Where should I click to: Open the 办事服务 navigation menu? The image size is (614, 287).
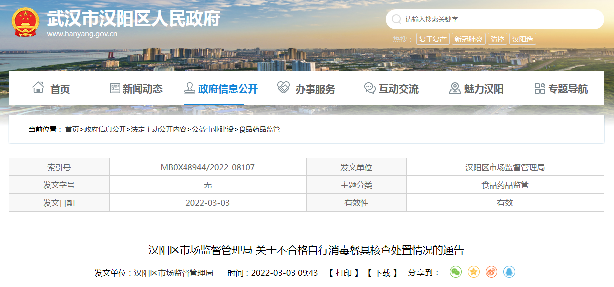click(315, 89)
